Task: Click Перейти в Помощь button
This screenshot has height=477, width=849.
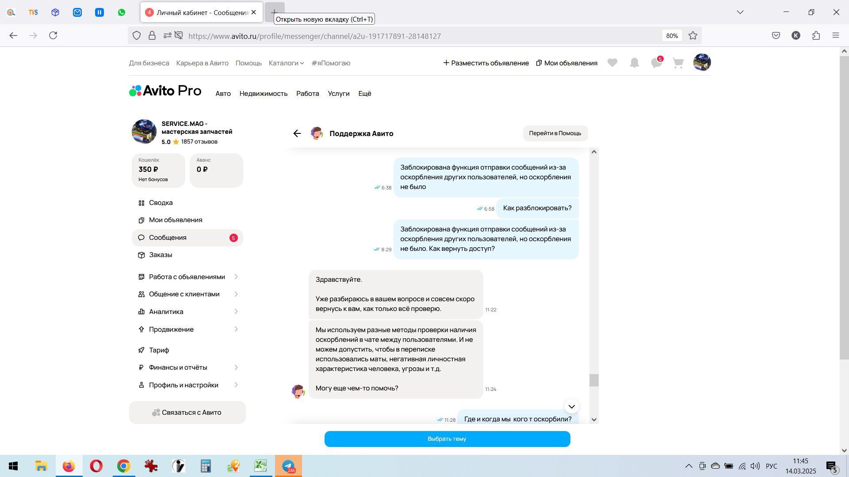Action: [x=555, y=133]
